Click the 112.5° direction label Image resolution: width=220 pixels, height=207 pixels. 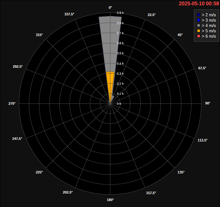coord(202,140)
